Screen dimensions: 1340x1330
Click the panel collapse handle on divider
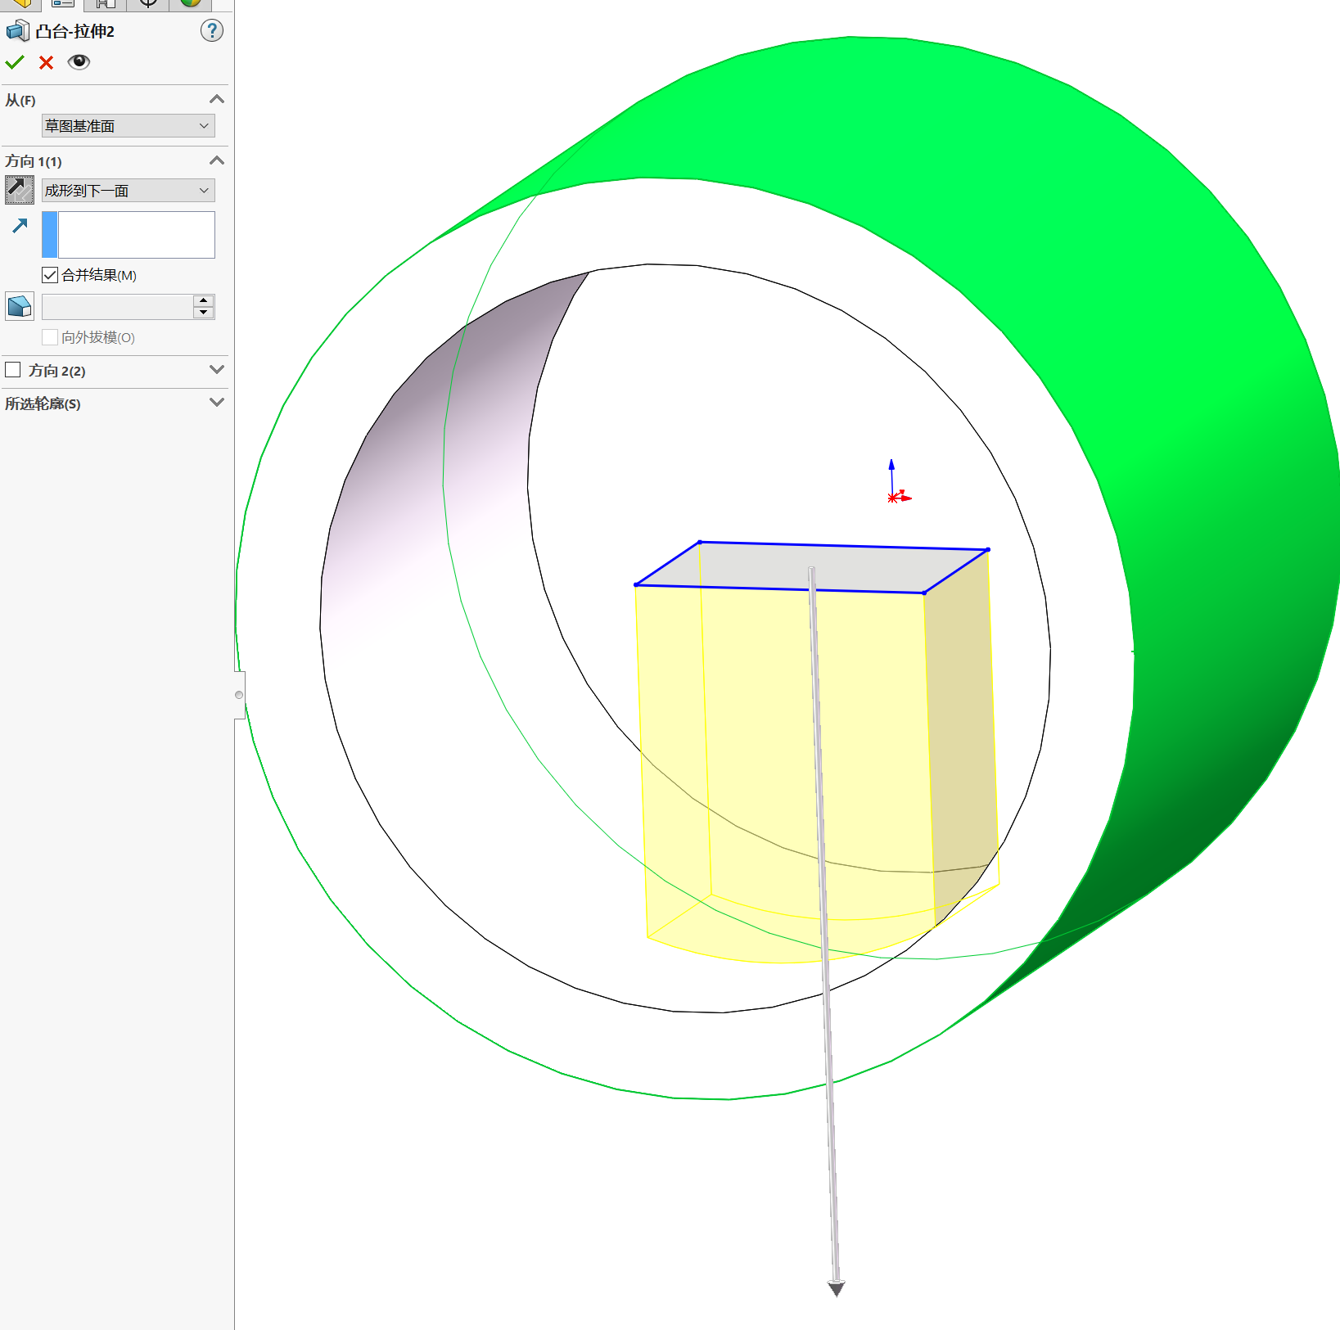(x=239, y=695)
